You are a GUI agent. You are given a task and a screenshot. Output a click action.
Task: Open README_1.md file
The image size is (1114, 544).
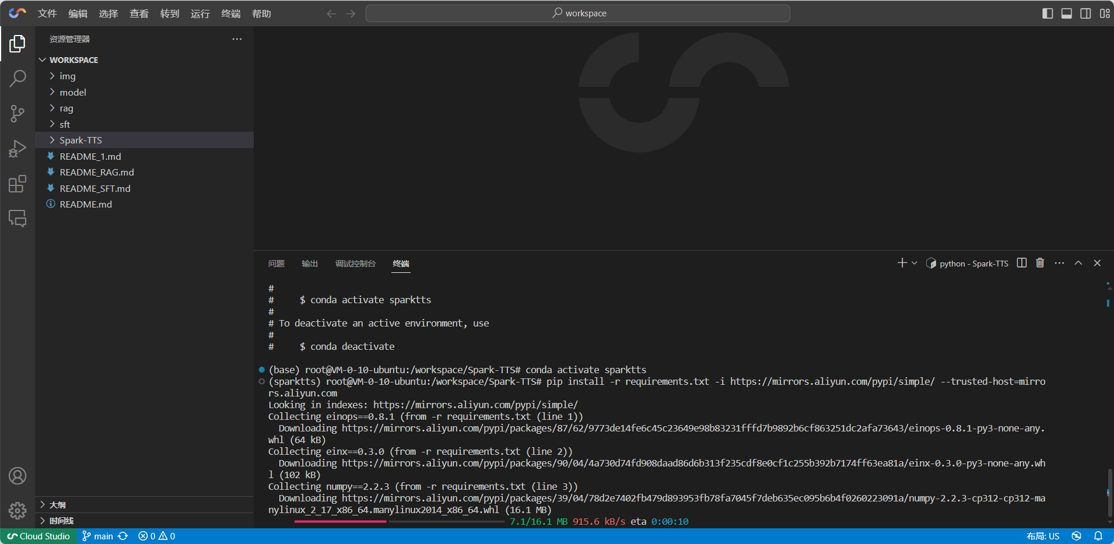tap(144, 156)
